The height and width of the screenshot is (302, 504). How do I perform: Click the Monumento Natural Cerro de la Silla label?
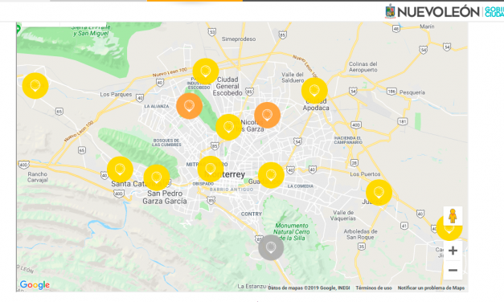292,231
